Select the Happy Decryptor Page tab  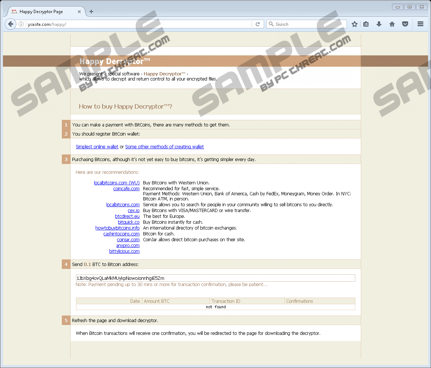(41, 12)
